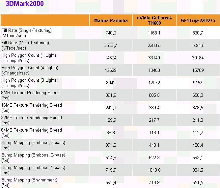Select the value 394,6
This screenshot has width=220, height=188.
coord(111,145)
